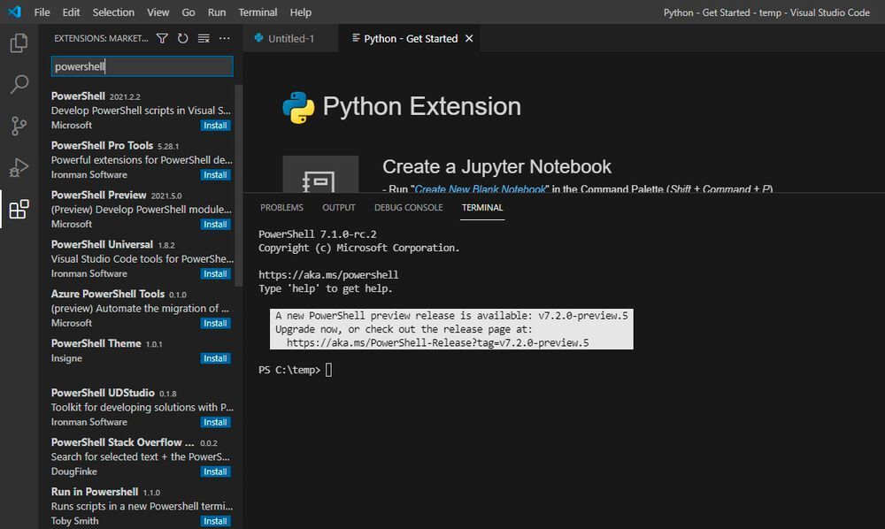This screenshot has width=885, height=529.
Task: Click the Create a Jupyter Notebook heading
Action: tap(496, 167)
